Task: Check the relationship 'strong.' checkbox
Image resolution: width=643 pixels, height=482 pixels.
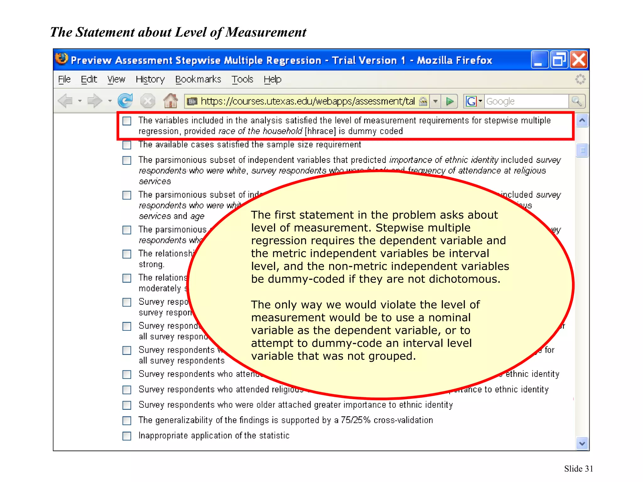Action: pyautogui.click(x=127, y=254)
